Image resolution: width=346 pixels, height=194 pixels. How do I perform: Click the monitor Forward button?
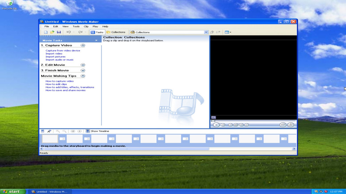click(247, 125)
